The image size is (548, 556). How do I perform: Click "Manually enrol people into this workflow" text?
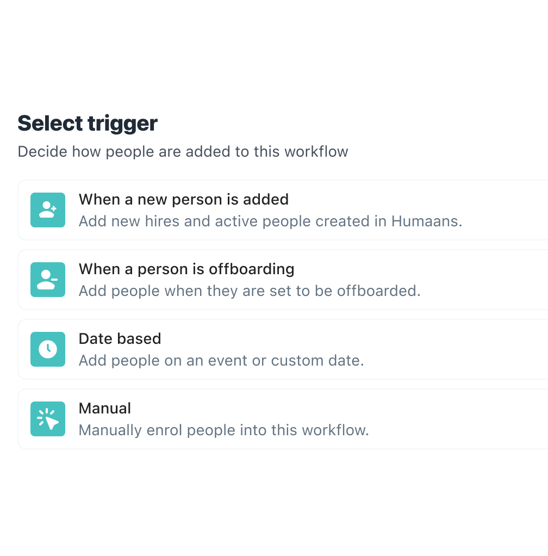(224, 430)
